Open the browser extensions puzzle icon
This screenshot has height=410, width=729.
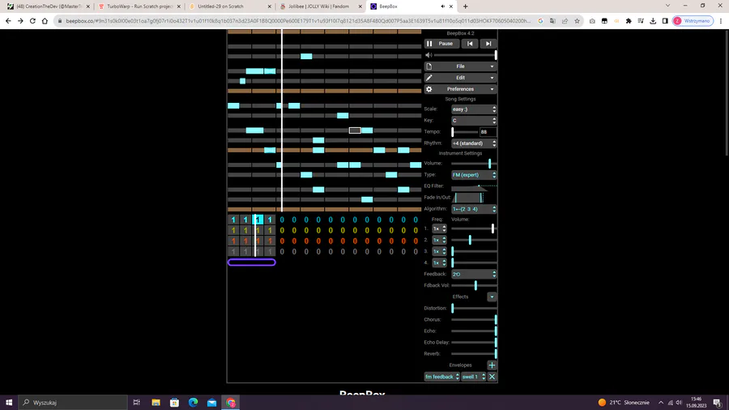click(x=629, y=21)
